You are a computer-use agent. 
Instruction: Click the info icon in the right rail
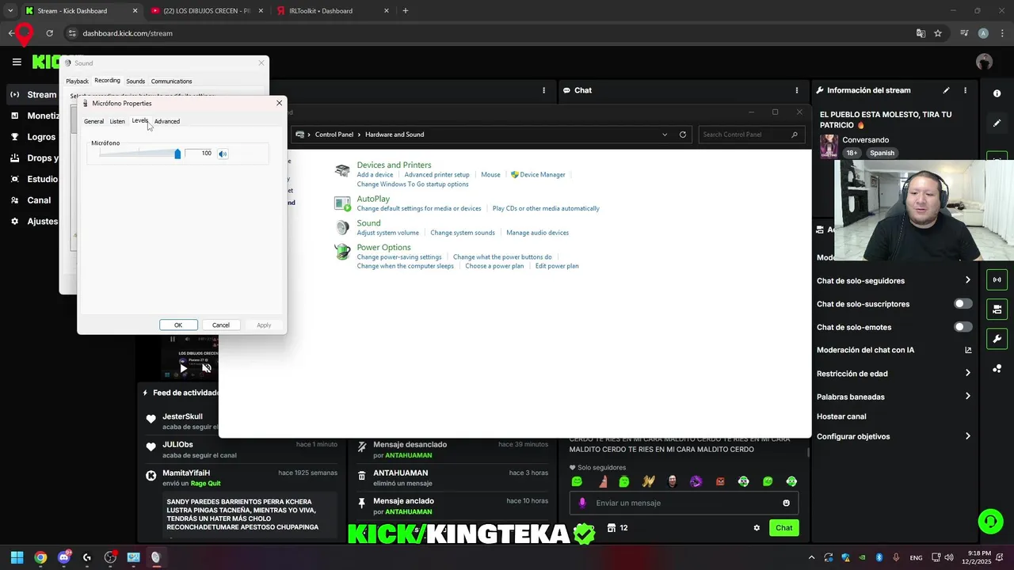[x=997, y=93]
